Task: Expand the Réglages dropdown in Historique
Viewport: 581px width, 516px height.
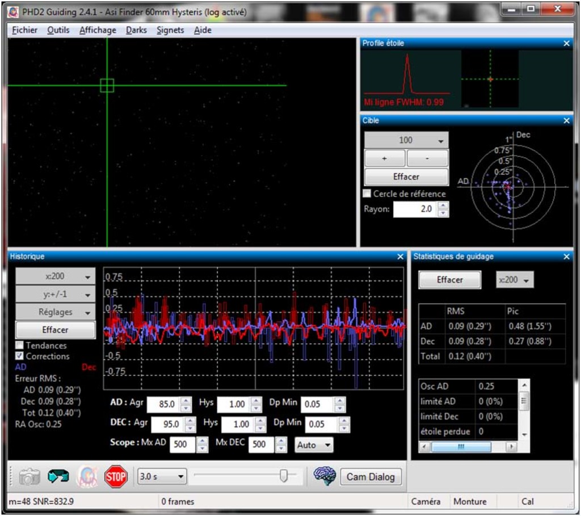Action: 55,312
